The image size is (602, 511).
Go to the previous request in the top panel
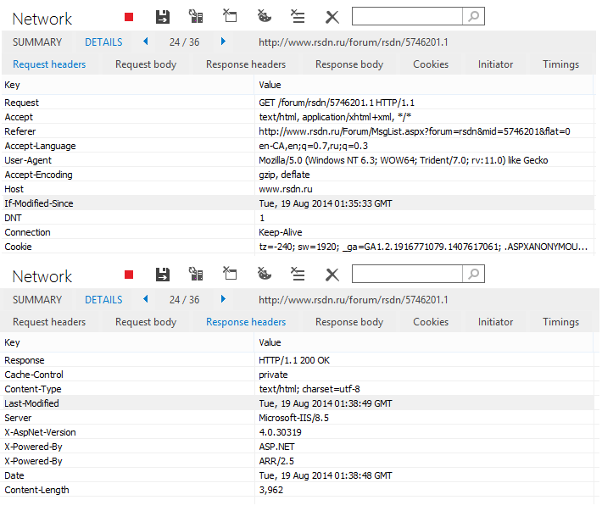coord(146,42)
